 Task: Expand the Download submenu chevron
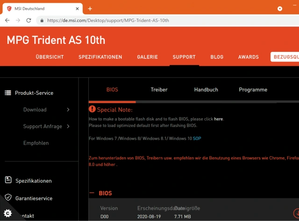coord(68,110)
